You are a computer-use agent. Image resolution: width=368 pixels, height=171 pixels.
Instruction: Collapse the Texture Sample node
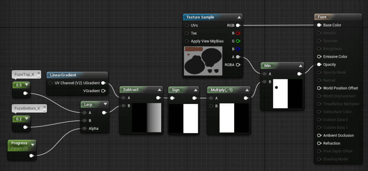point(239,17)
